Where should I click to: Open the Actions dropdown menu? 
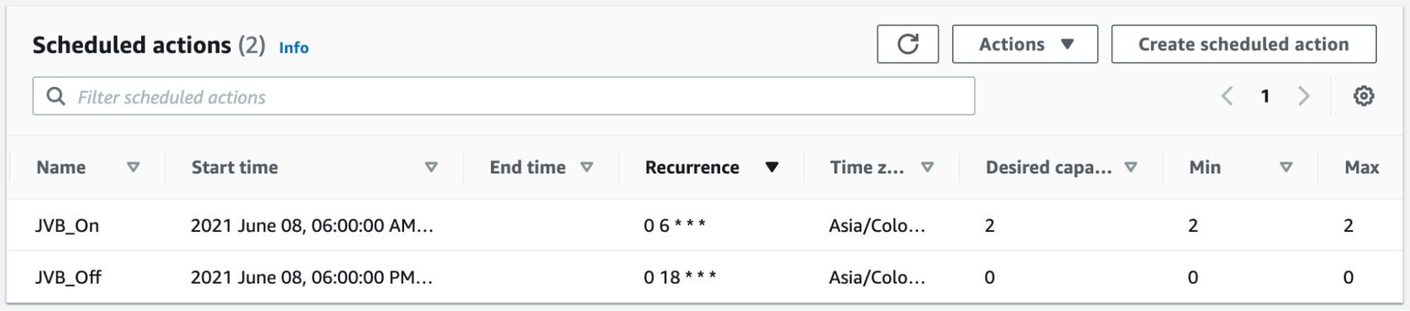point(1024,44)
